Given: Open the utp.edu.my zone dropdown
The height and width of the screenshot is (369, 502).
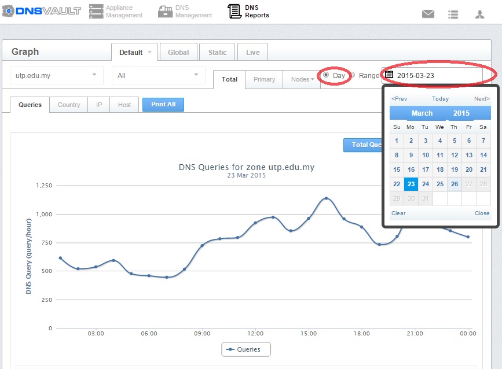Looking at the screenshot, I should tap(56, 75).
